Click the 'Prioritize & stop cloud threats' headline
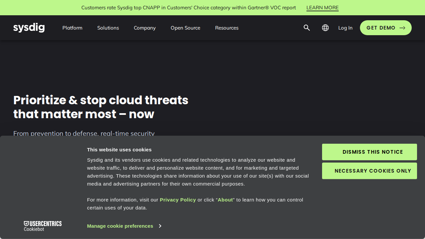This screenshot has width=425, height=239. tap(101, 107)
